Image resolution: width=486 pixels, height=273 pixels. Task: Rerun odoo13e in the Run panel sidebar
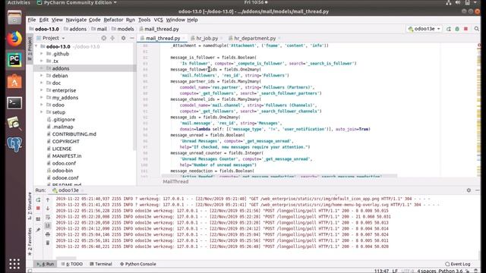38,200
